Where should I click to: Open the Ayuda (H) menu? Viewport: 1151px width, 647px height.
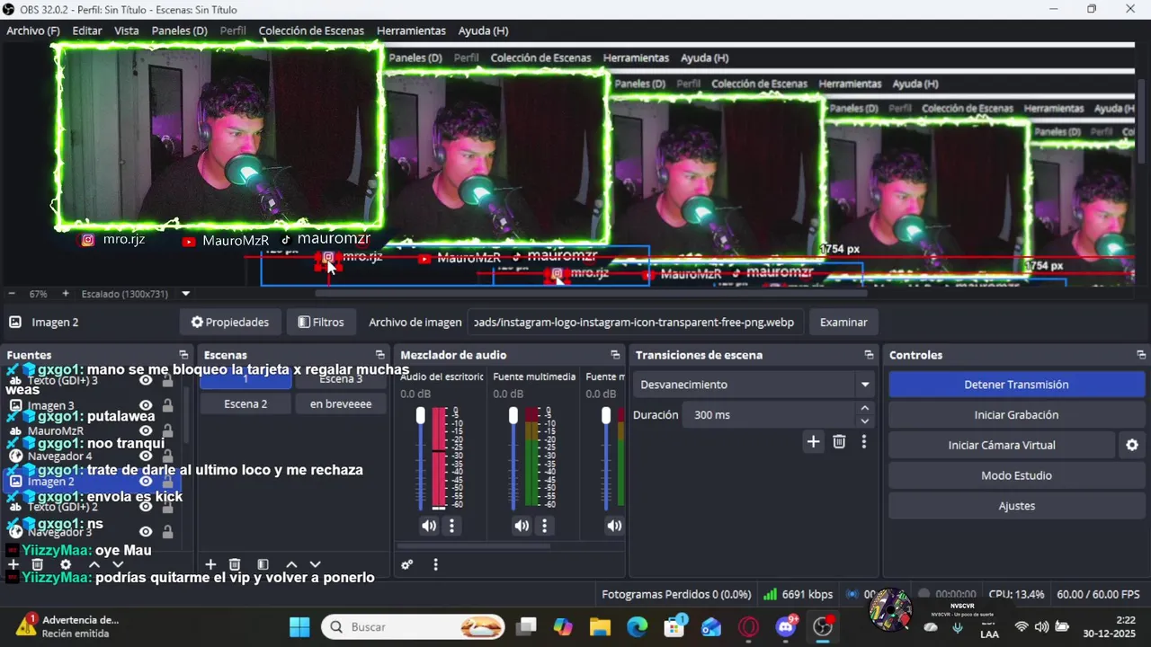tap(483, 31)
